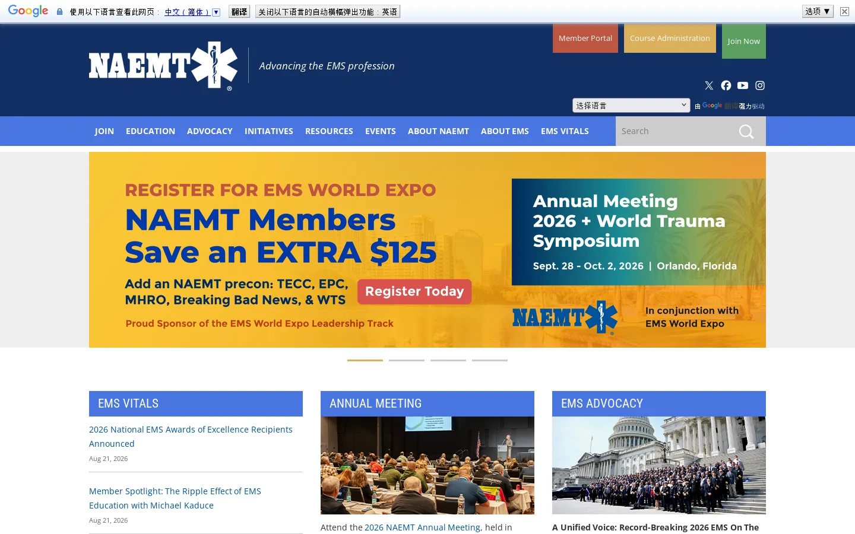Click the lock icon in translate bar

[59, 12]
